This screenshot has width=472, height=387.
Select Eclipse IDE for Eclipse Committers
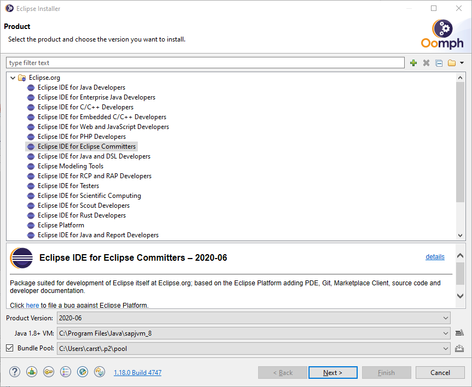point(87,146)
